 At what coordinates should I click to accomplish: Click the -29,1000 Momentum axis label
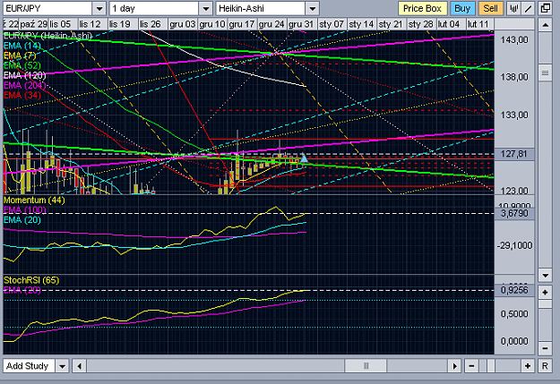514,245
